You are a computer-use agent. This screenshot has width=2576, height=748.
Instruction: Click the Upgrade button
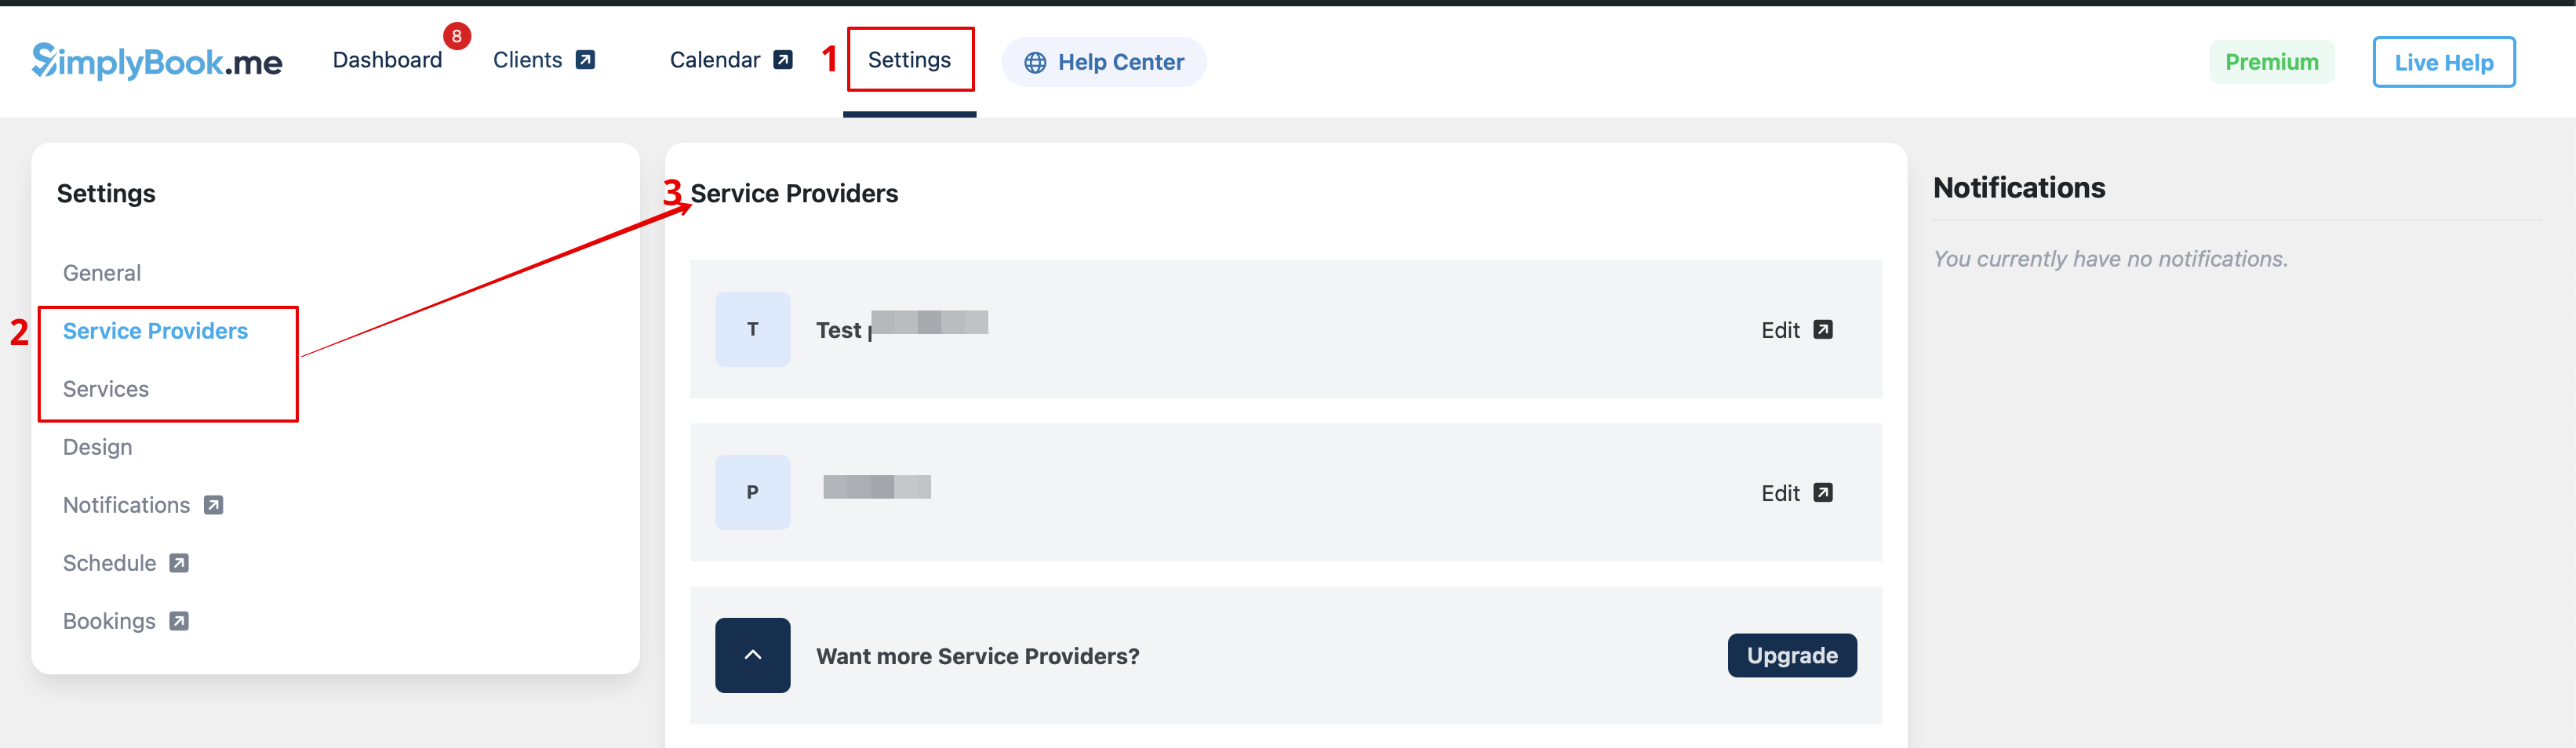pyautogui.click(x=1791, y=655)
